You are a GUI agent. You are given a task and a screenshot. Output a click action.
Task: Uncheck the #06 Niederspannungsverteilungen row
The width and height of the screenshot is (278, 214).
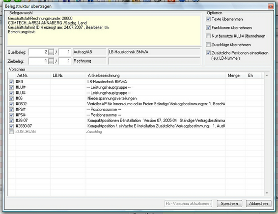point(11,98)
